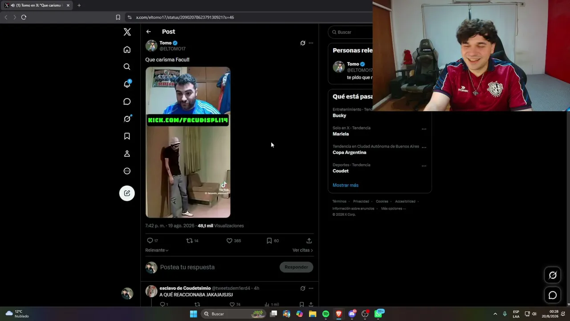The height and width of the screenshot is (321, 570).
Task: Open the floating Grok button at bottom right
Action: click(x=553, y=275)
